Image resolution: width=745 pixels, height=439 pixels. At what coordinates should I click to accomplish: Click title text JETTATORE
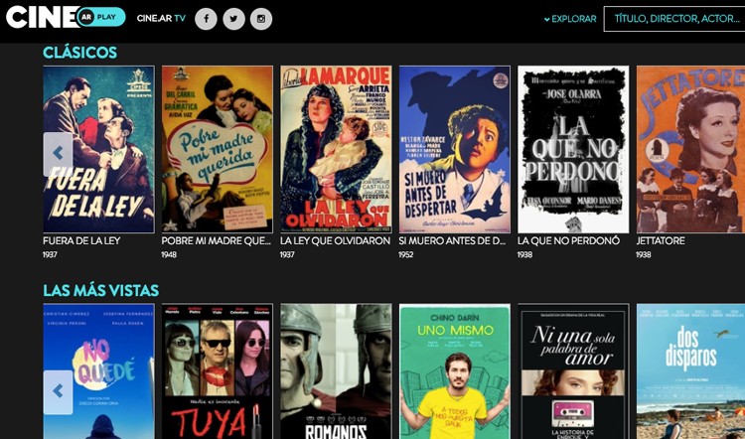click(661, 241)
